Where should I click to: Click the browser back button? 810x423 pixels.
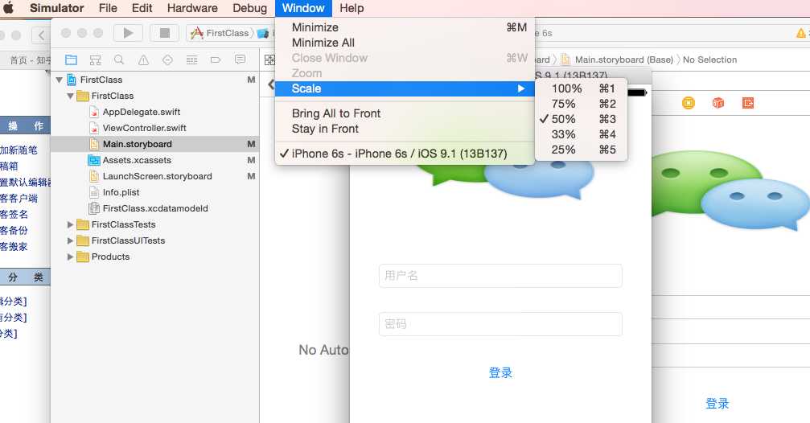(x=40, y=35)
